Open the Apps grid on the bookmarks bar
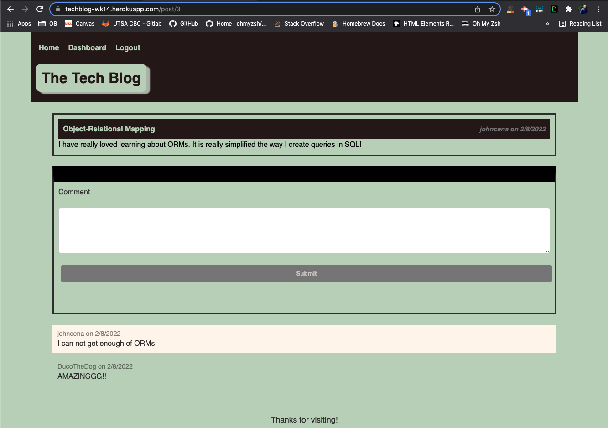This screenshot has width=608, height=428. click(10, 23)
